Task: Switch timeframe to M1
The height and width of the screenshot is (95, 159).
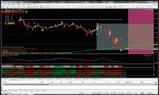Action: 54,7
